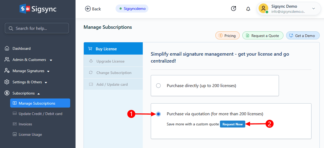Click the Request Now button
The image size is (324, 148).
click(232, 124)
